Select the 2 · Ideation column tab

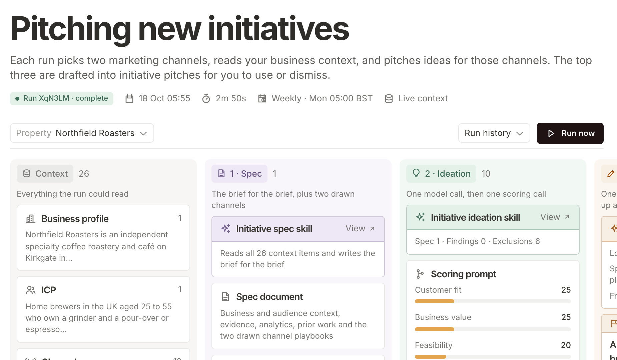pyautogui.click(x=441, y=174)
